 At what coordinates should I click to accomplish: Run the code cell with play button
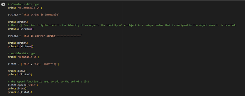coord(3,4)
